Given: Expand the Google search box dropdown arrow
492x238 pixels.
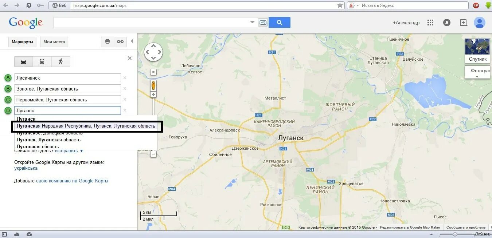Looking at the screenshot, I should (252, 23).
